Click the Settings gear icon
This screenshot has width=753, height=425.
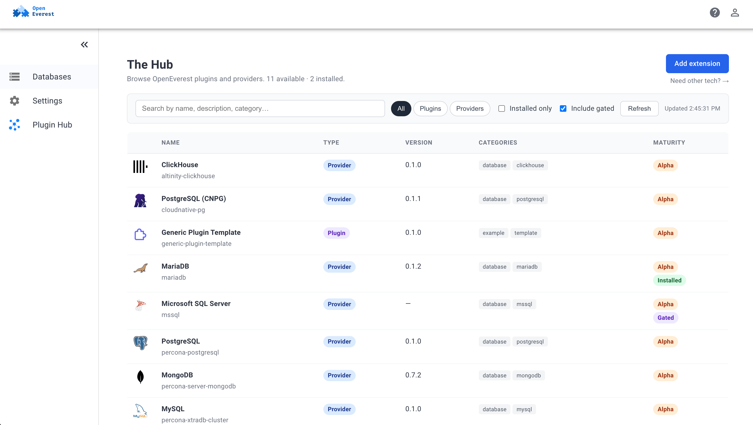pyautogui.click(x=14, y=101)
